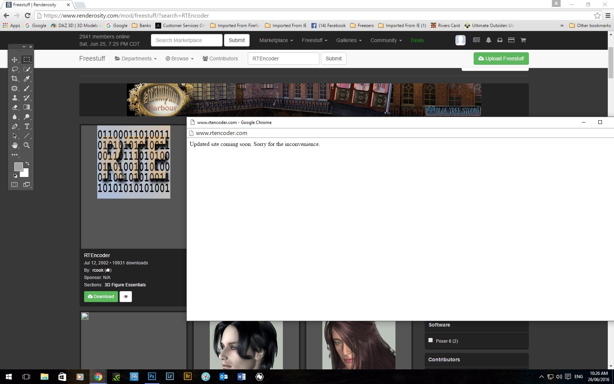Select the Horizontal Type tool
This screenshot has height=384, width=614.
(27, 126)
